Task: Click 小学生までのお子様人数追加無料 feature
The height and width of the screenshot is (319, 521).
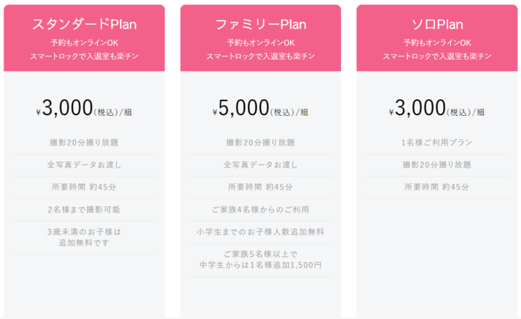Action: pyautogui.click(x=260, y=232)
